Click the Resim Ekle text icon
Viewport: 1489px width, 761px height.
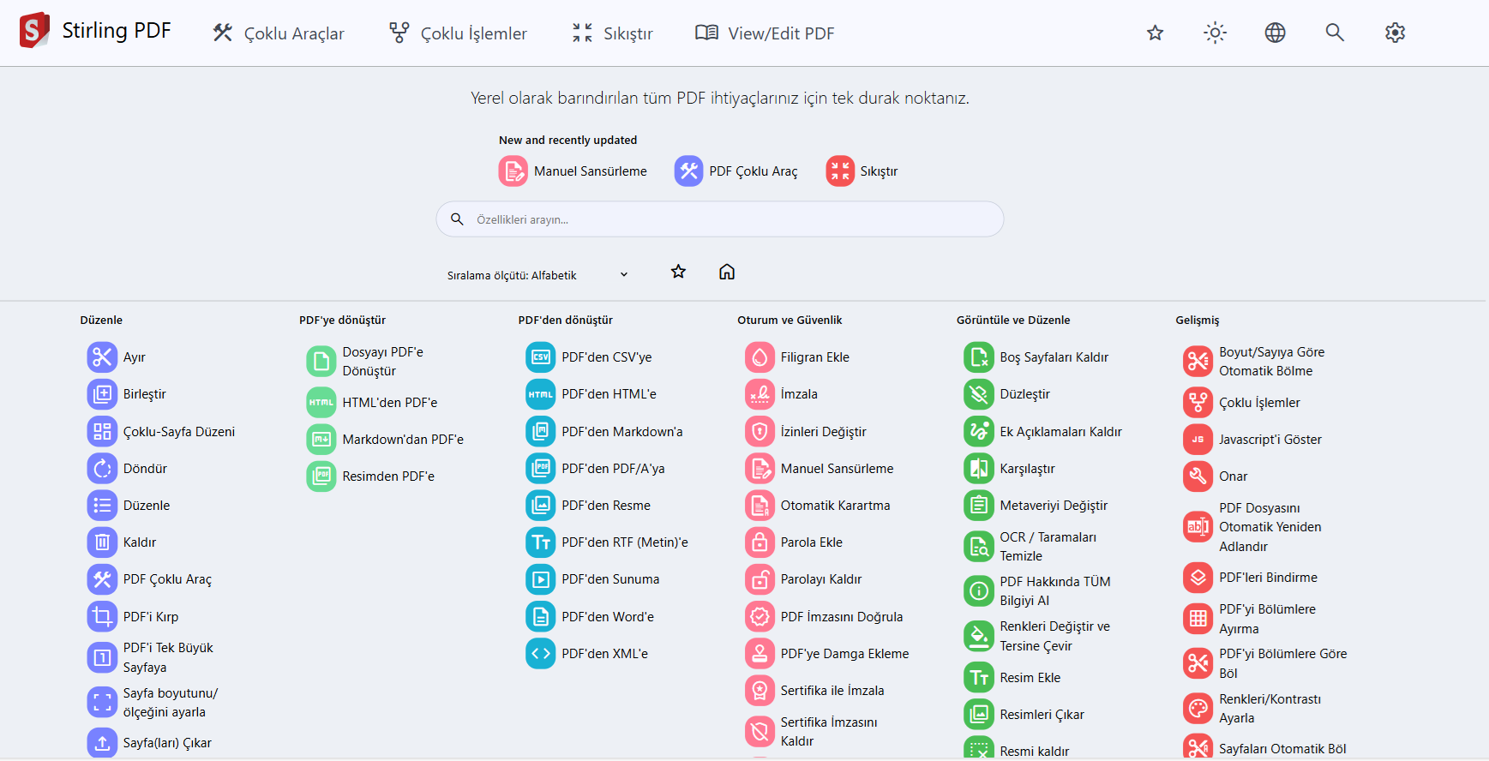pyautogui.click(x=979, y=678)
